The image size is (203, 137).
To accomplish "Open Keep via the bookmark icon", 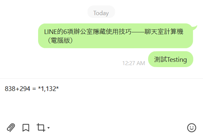I will click(26, 128).
